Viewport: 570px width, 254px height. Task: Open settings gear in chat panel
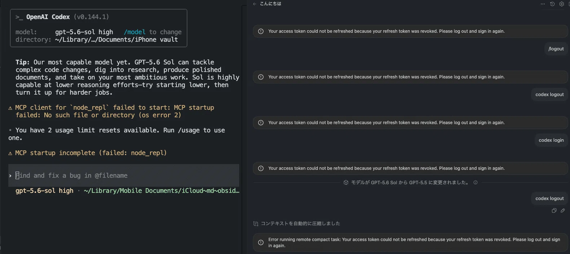(x=562, y=4)
